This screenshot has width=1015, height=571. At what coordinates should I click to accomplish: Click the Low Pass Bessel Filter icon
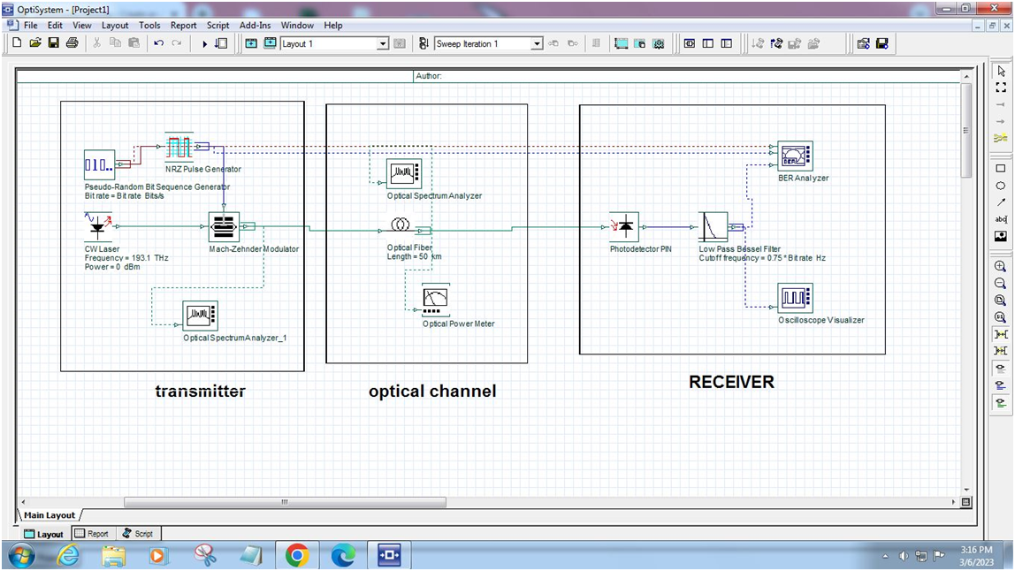(x=713, y=227)
